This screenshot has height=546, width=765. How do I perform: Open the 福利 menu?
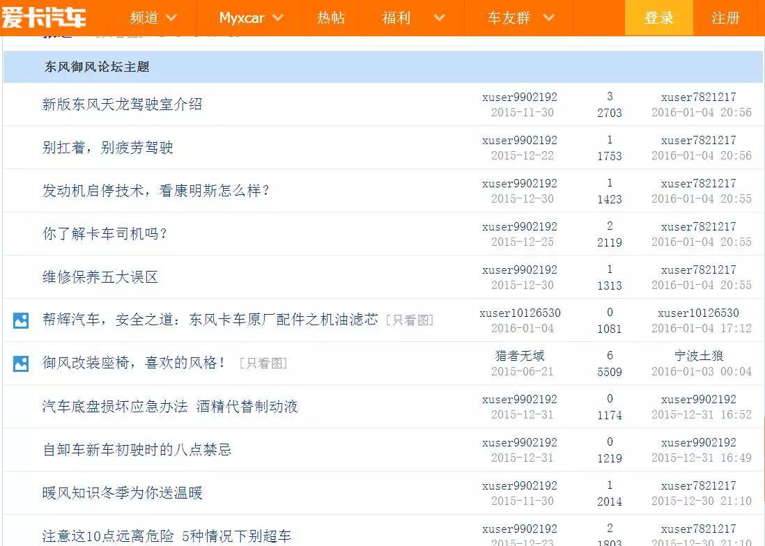pyautogui.click(x=396, y=18)
